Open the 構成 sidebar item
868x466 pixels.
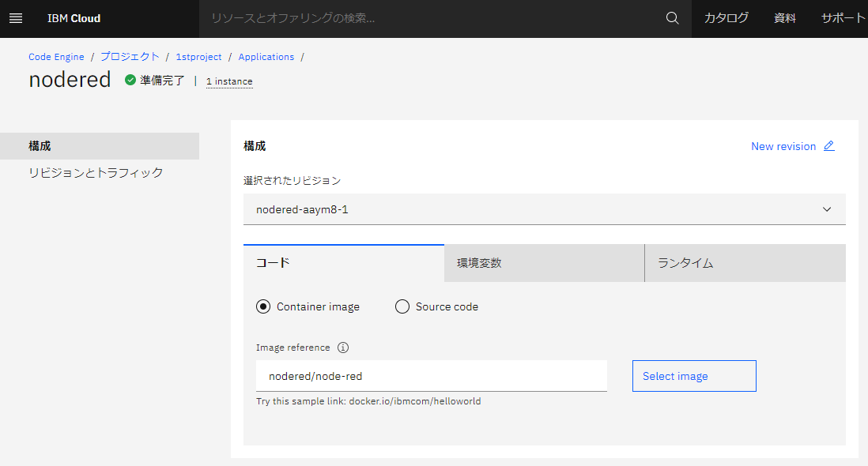[x=100, y=146]
